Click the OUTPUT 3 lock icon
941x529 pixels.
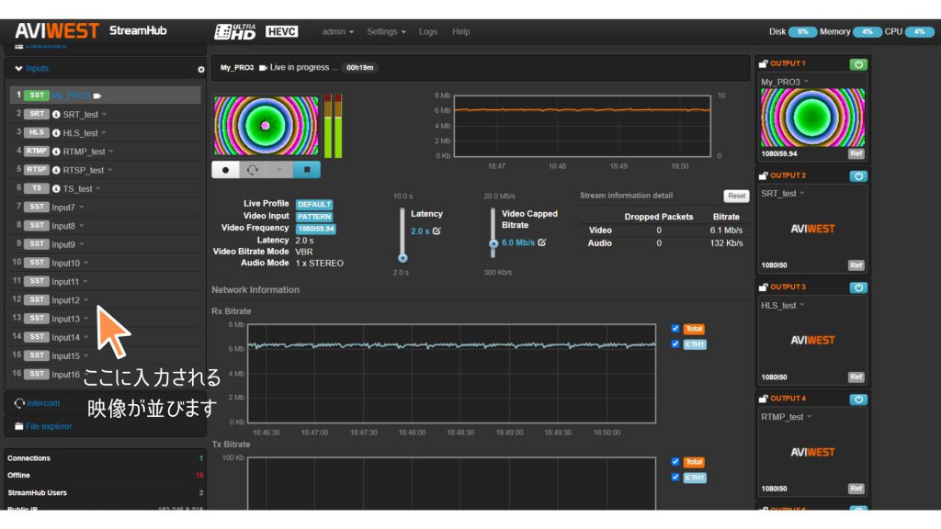click(x=763, y=287)
